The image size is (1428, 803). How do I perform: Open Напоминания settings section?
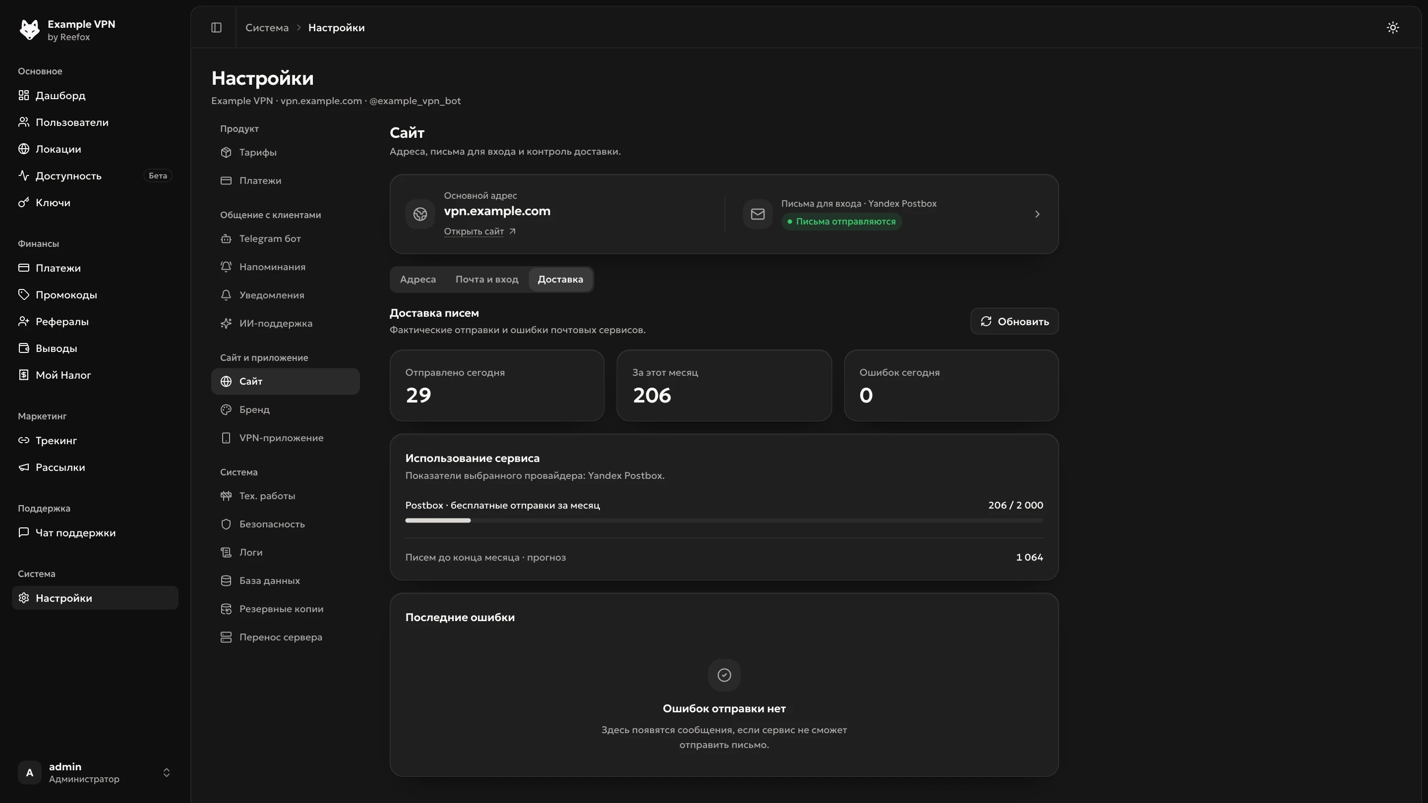pos(286,267)
